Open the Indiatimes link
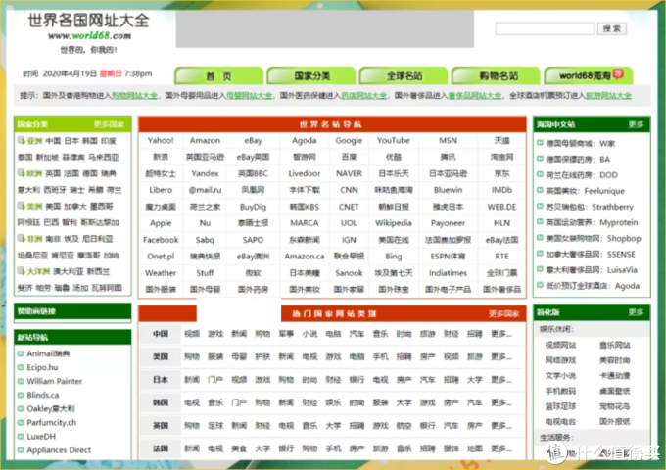The image size is (666, 470). point(449,273)
